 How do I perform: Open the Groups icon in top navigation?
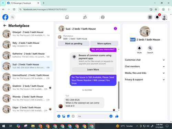(x=103, y=17)
